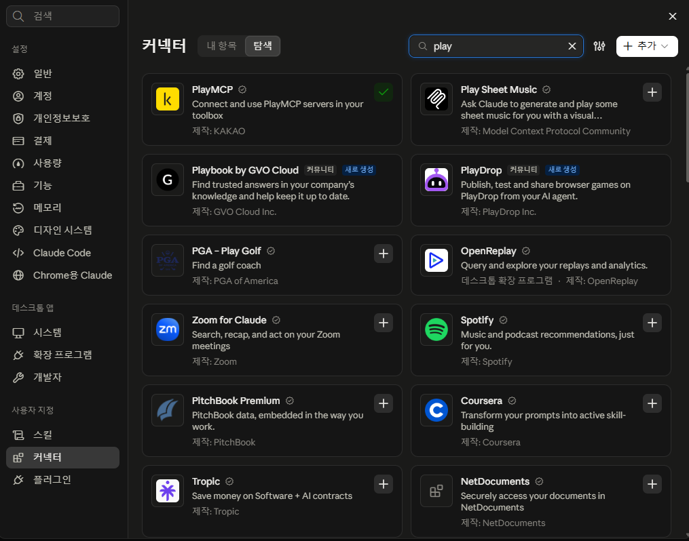The image size is (689, 541).
Task: Expand the 추가 dropdown button
Action: 647,46
